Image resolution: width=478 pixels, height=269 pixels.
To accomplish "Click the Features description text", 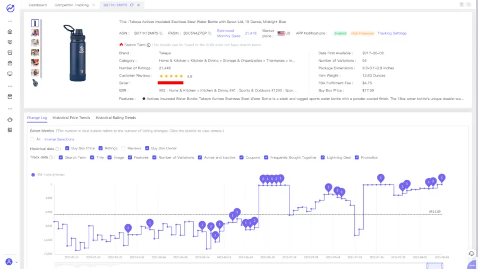I will (305, 99).
